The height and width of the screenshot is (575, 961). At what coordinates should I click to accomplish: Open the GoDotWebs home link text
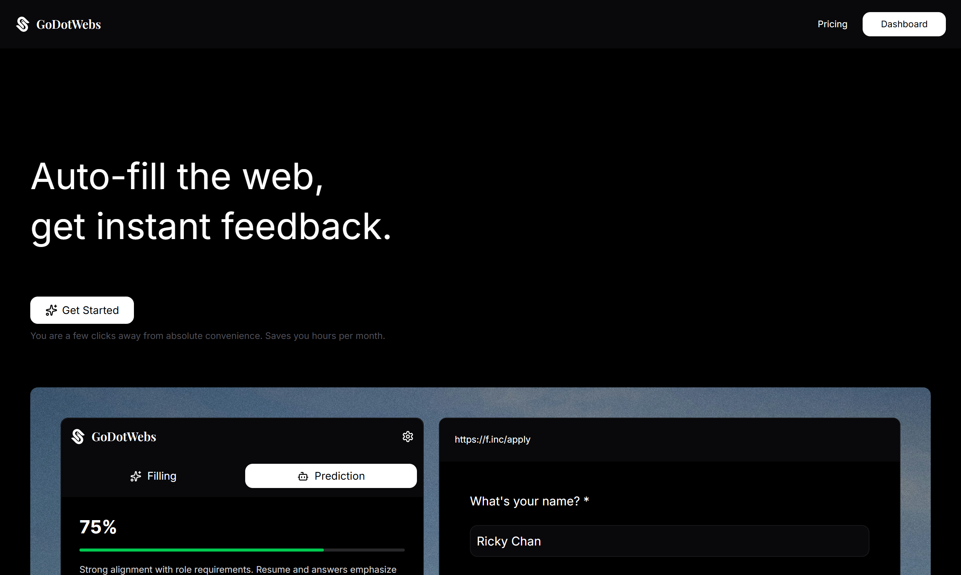68,25
